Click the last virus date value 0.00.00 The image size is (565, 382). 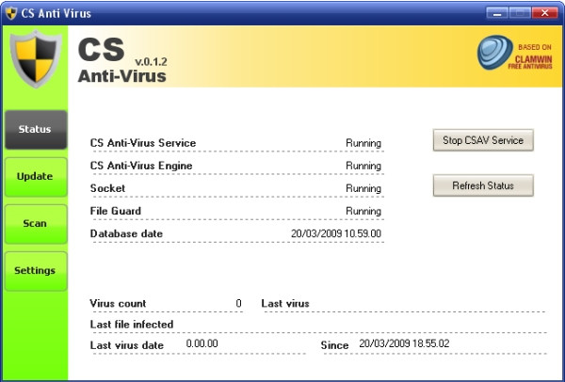[x=202, y=343]
